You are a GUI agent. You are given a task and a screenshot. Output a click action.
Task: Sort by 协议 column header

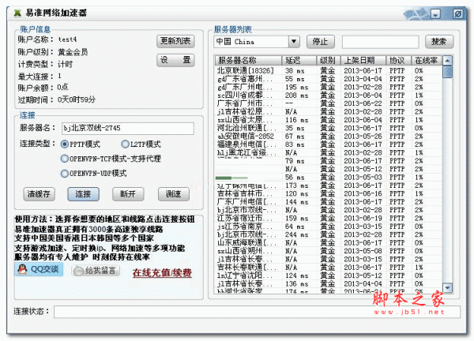[398, 61]
